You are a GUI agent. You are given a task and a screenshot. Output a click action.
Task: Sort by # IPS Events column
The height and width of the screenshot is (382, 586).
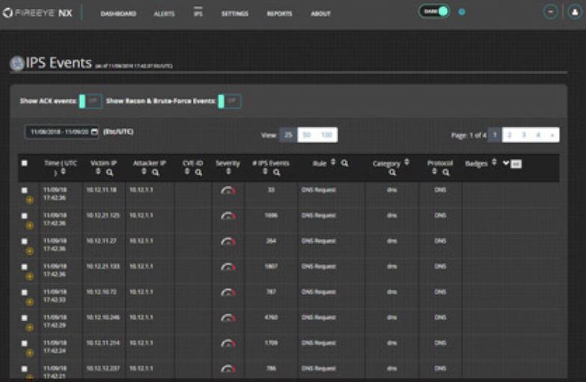tap(265, 172)
